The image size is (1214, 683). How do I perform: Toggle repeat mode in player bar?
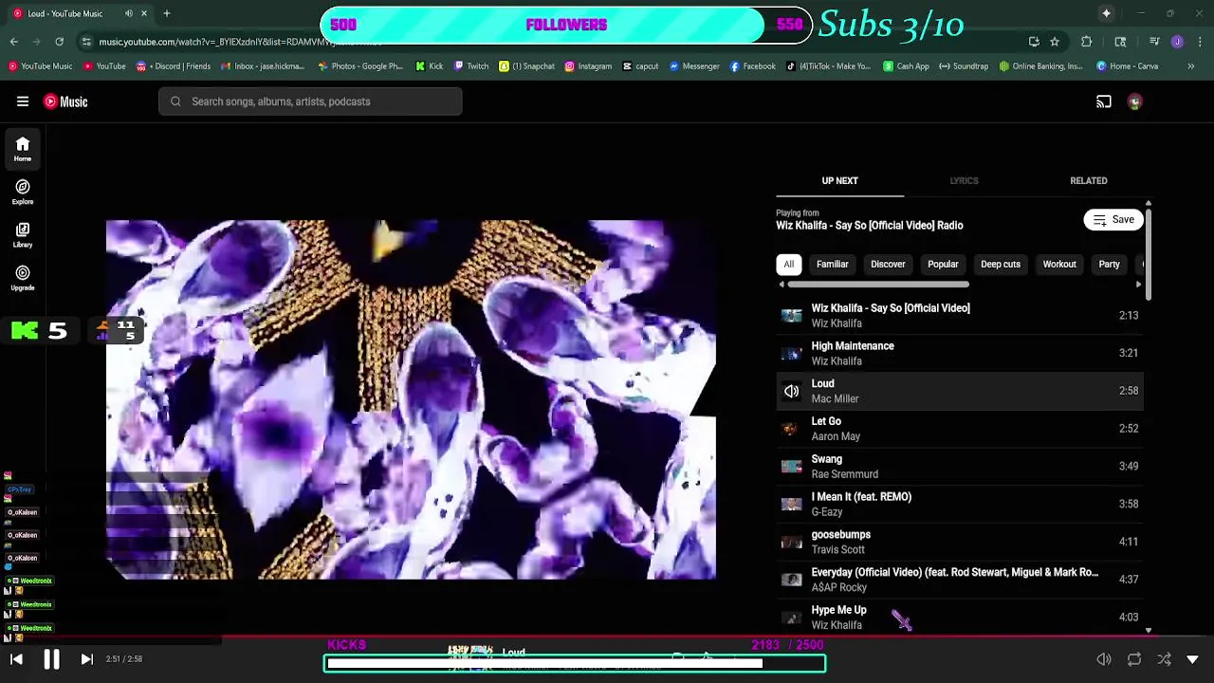[1134, 659]
